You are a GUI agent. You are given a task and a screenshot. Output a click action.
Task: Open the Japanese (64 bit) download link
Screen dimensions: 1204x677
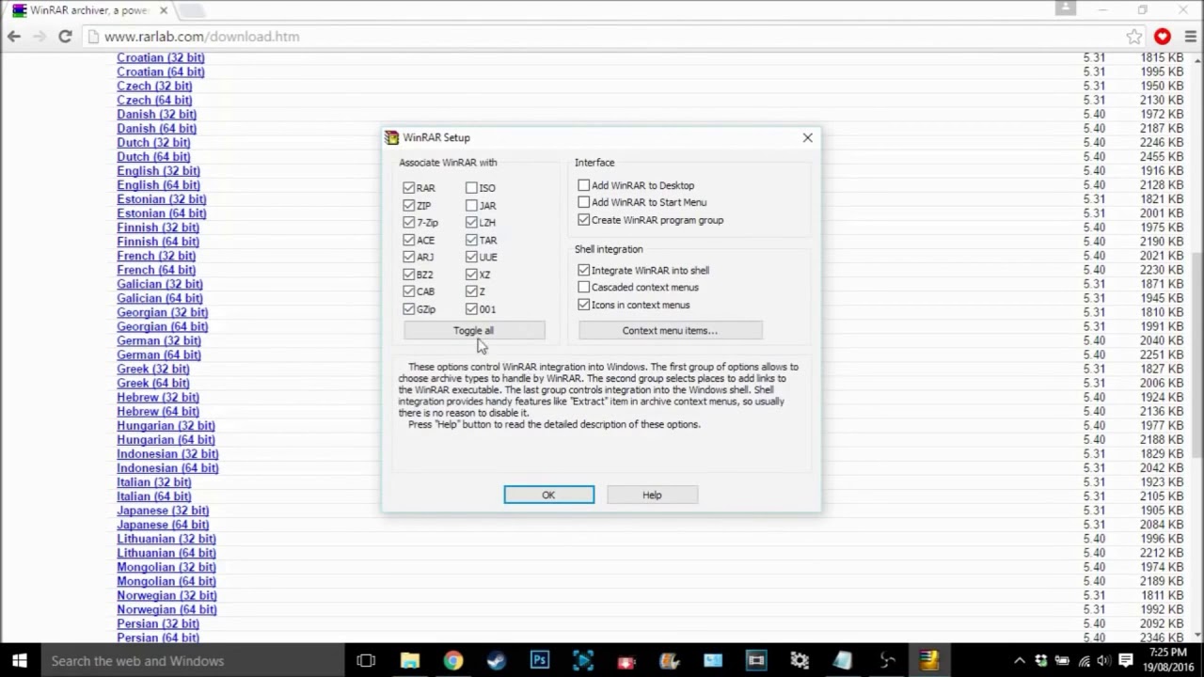[x=163, y=525]
